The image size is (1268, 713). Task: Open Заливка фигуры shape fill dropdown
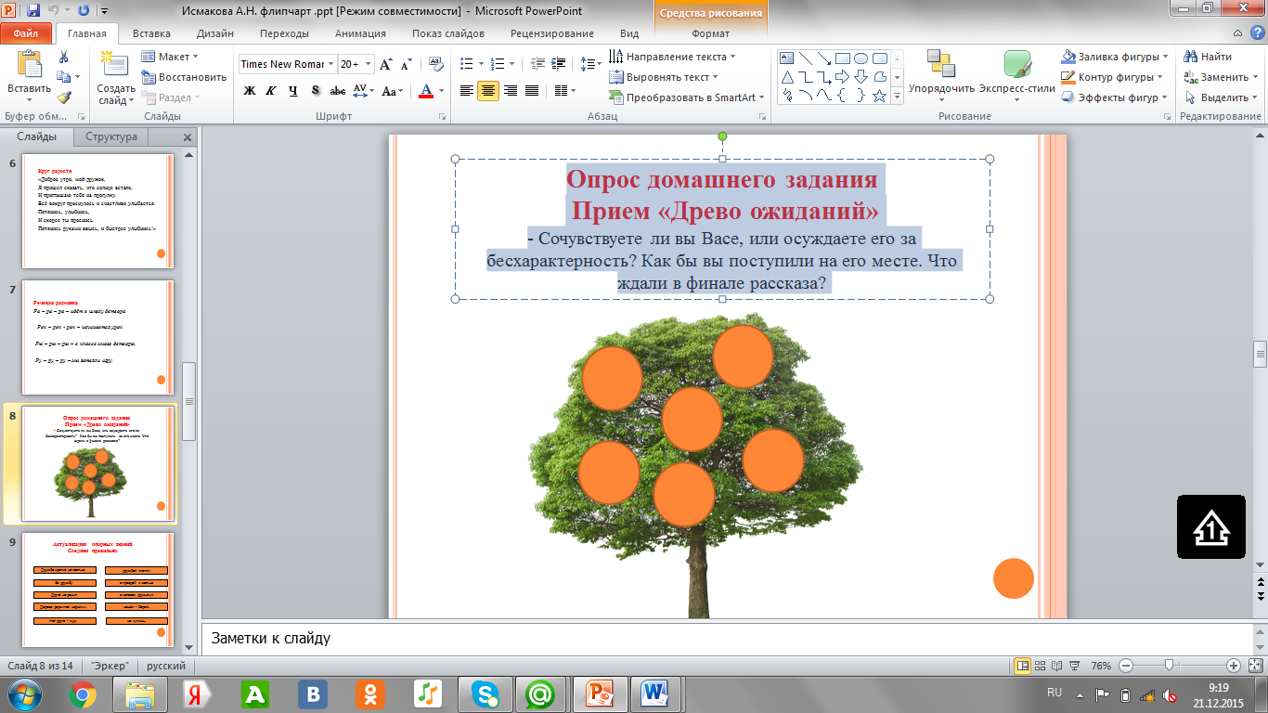coord(1113,57)
